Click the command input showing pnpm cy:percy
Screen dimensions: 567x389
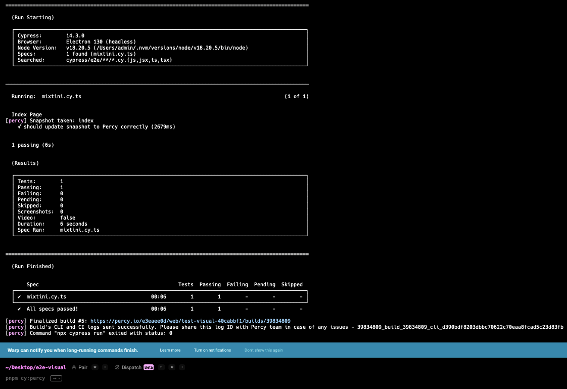point(25,378)
